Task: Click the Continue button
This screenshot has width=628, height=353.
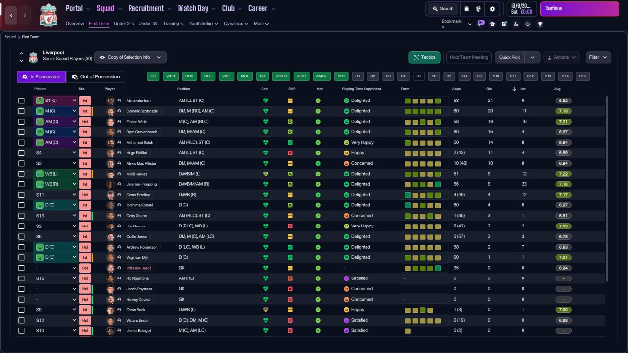Action: 579,9
